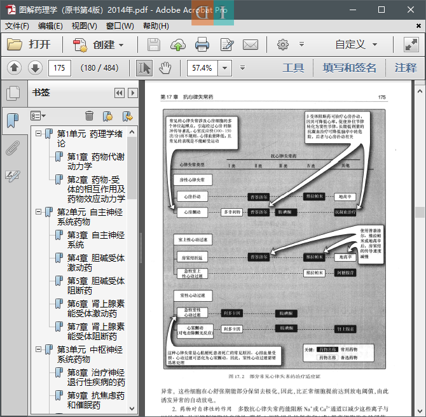Click the zoom value field 57.4%
Screen dimensions: 426x417
point(202,68)
